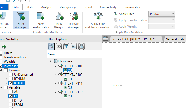Check the RTNUM checkbox
Viewport: 186px width, 108px height.
coord(11,79)
